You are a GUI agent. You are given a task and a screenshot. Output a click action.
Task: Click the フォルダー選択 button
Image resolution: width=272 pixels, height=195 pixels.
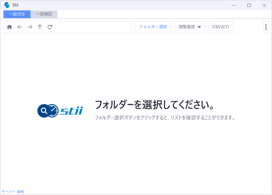(153, 27)
